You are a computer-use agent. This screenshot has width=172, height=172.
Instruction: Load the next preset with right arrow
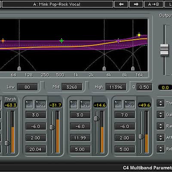[136, 4]
